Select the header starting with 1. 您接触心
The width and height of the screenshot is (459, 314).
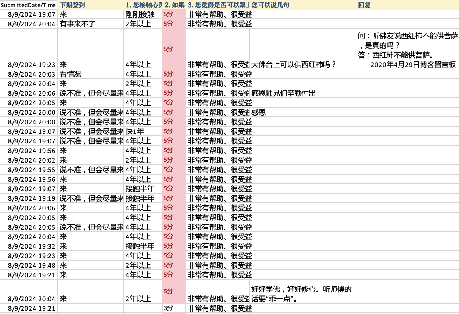pyautogui.click(x=144, y=5)
